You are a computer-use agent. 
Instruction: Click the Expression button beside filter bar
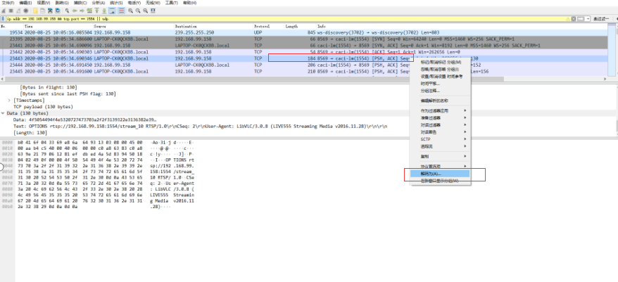[601, 18]
